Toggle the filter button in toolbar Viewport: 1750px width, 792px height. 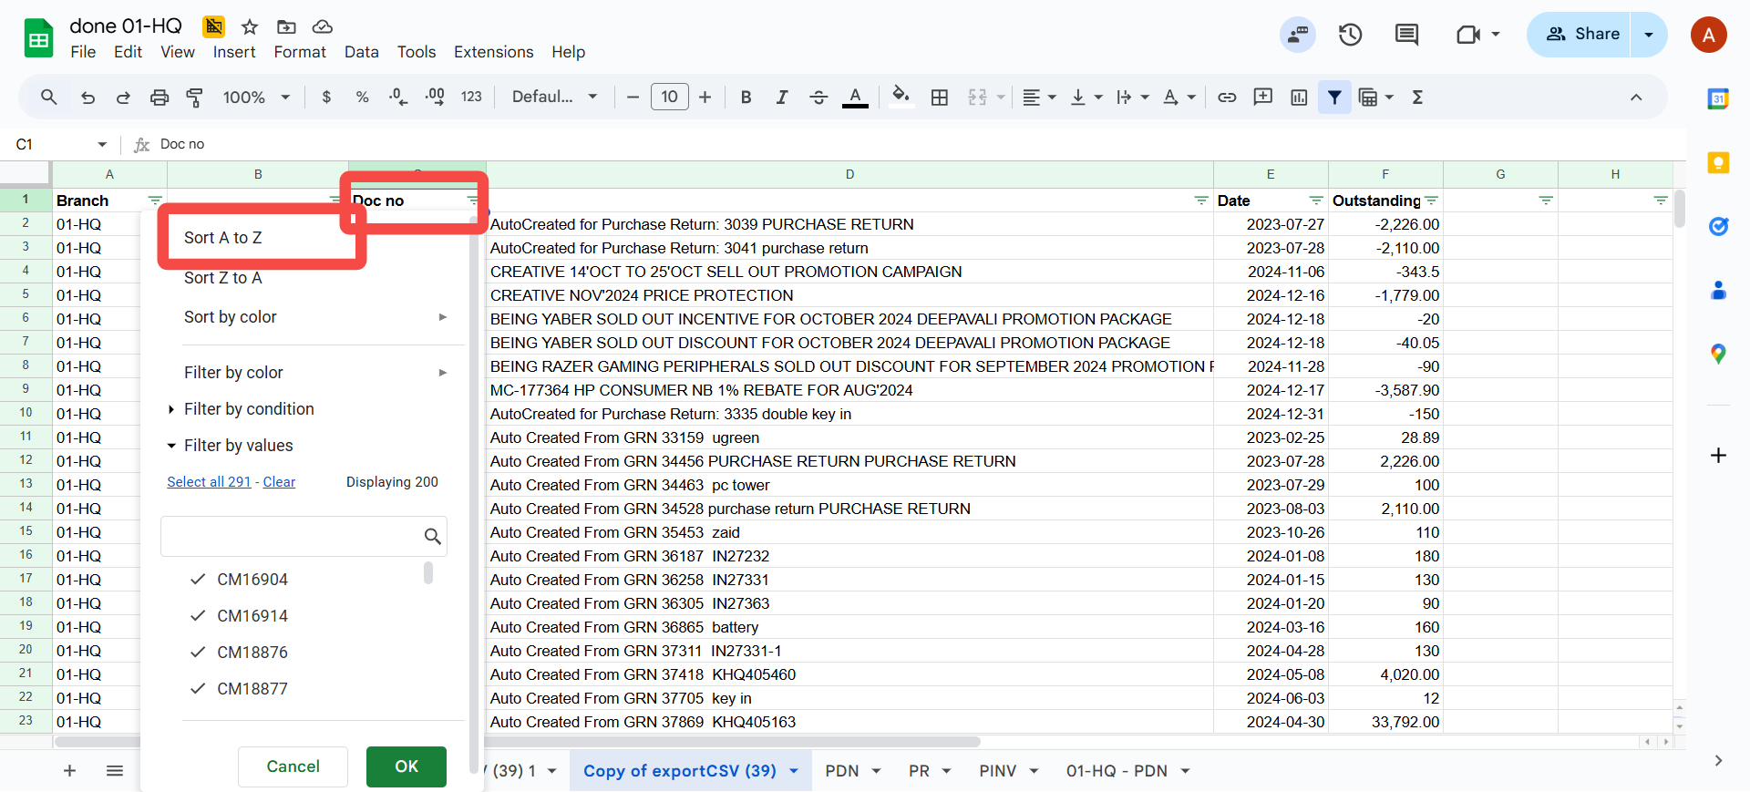pyautogui.click(x=1334, y=97)
